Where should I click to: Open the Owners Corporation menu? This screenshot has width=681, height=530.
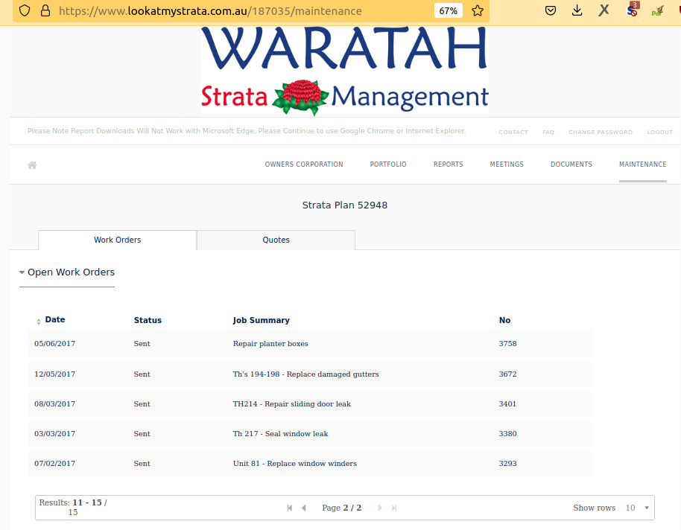pos(304,165)
